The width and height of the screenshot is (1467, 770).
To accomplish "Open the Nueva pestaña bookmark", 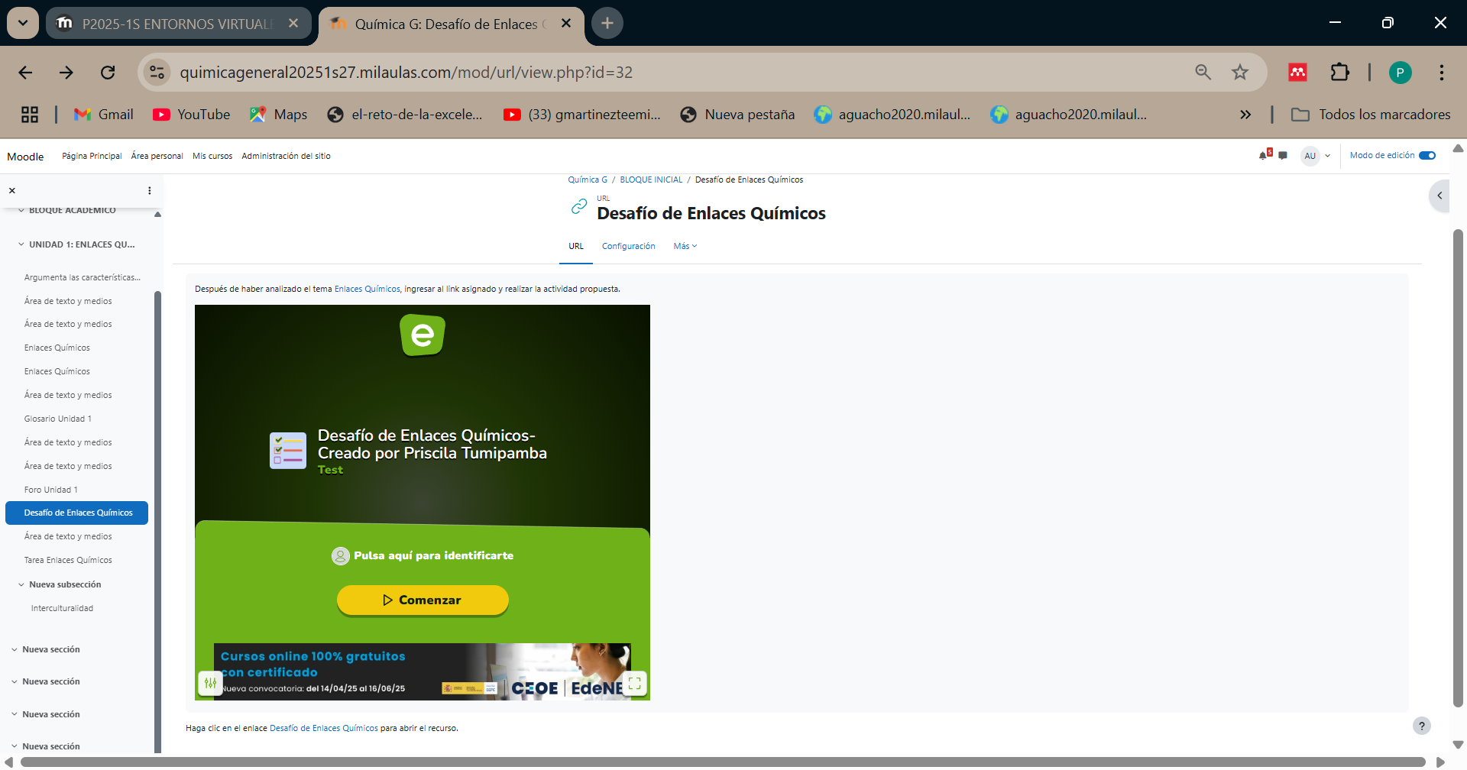I will pos(737,115).
